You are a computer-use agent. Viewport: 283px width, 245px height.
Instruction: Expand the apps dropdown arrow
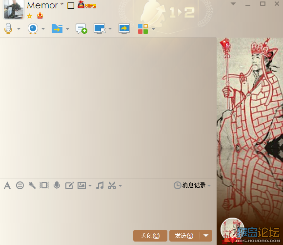[x=153, y=29]
